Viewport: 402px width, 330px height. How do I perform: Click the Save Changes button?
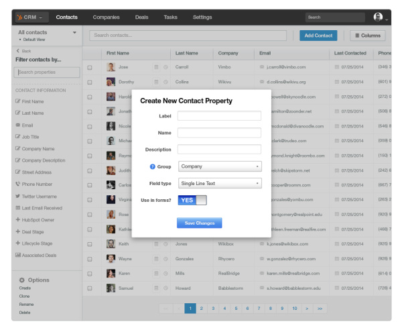tap(199, 223)
